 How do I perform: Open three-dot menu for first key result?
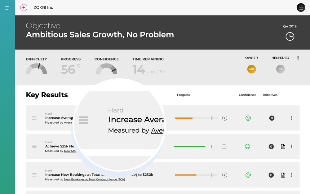point(291,118)
